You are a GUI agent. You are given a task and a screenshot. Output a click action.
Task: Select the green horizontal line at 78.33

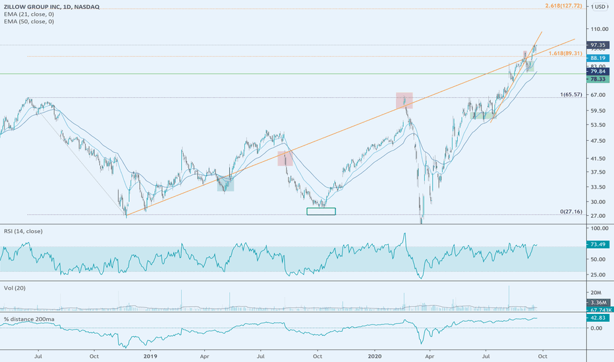293,74
